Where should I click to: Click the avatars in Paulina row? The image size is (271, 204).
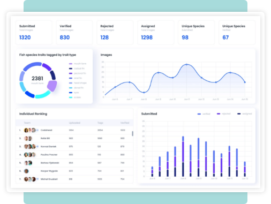point(30,155)
